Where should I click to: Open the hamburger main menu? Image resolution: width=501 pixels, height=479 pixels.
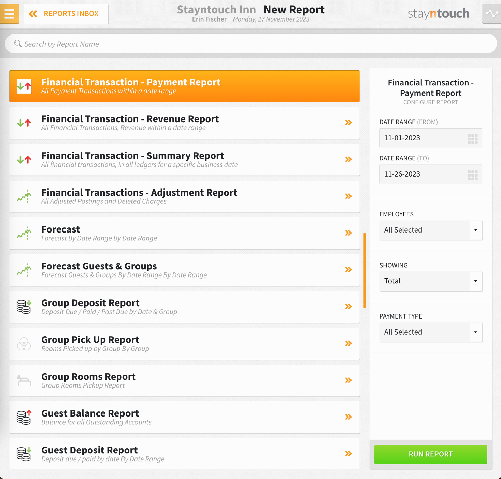pos(9,14)
